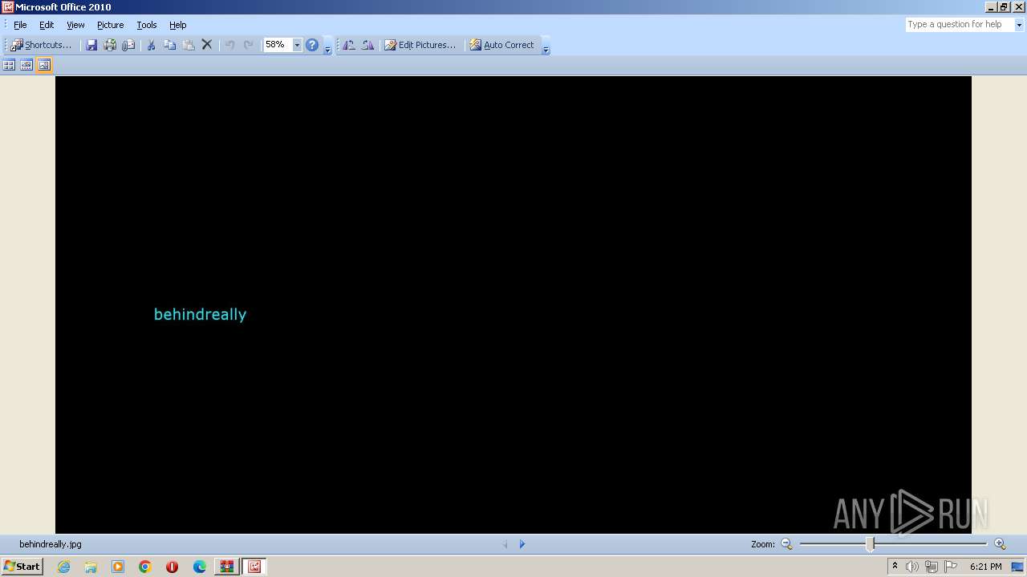
Task: Zoom in with the plus magnifier
Action: coord(1000,544)
